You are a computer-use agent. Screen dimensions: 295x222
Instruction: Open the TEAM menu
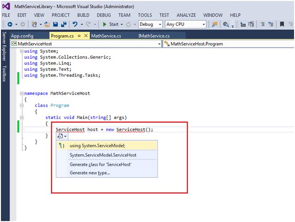coord(124,15)
